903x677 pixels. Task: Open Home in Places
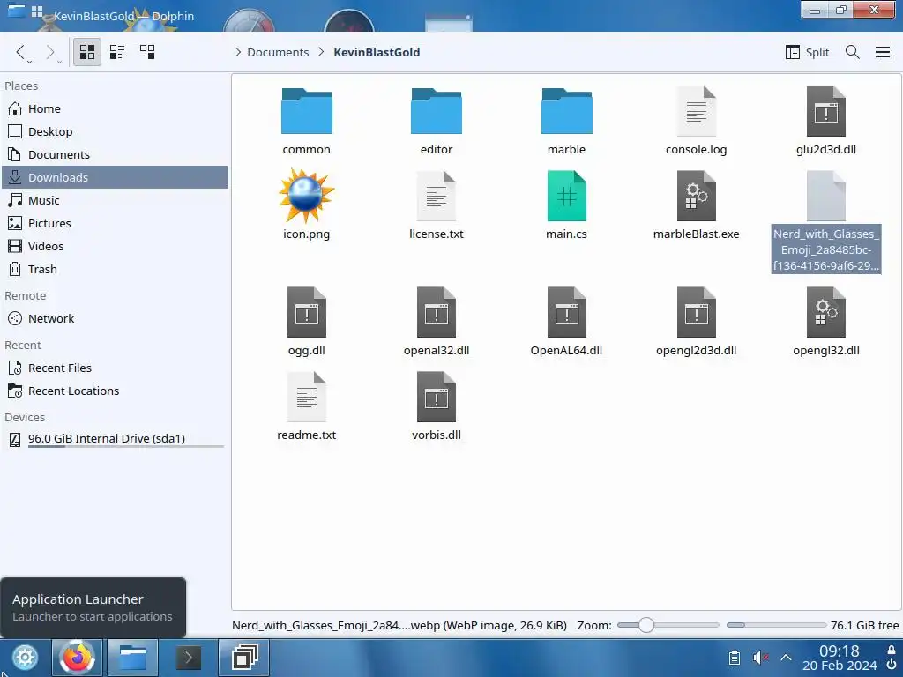[x=115, y=108]
